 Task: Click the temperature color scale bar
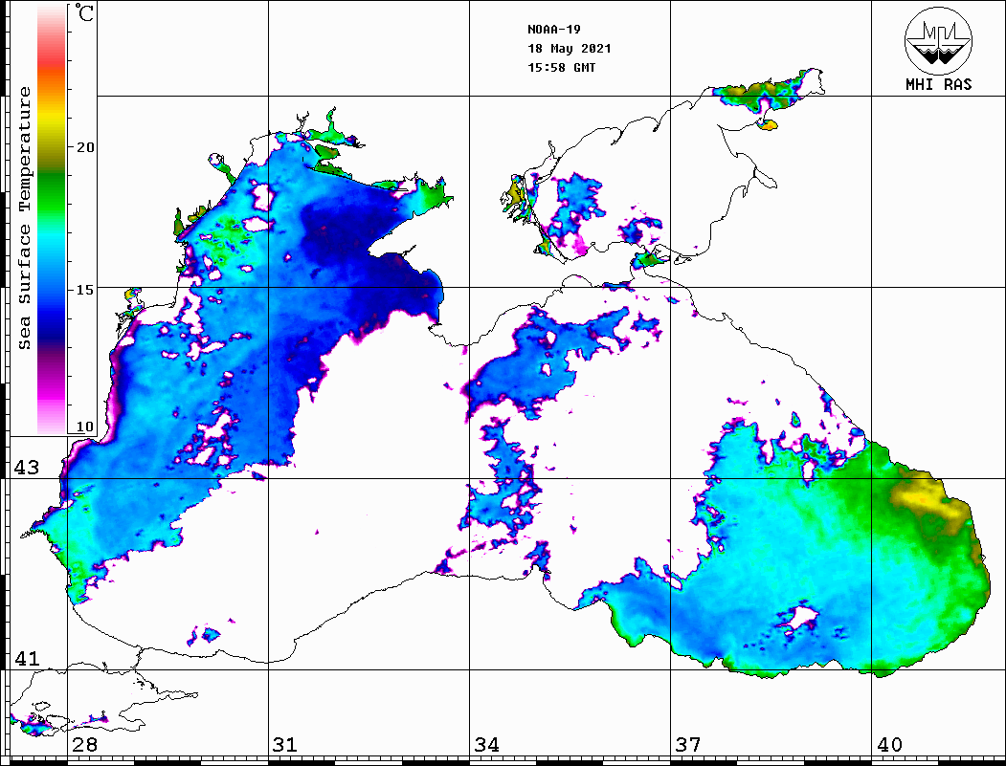[x=52, y=220]
